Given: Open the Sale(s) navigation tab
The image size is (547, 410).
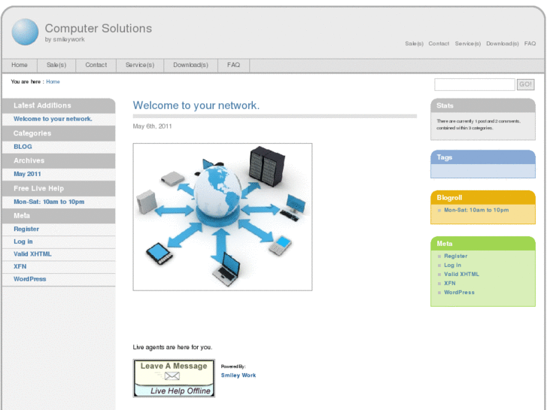Looking at the screenshot, I should [x=56, y=65].
